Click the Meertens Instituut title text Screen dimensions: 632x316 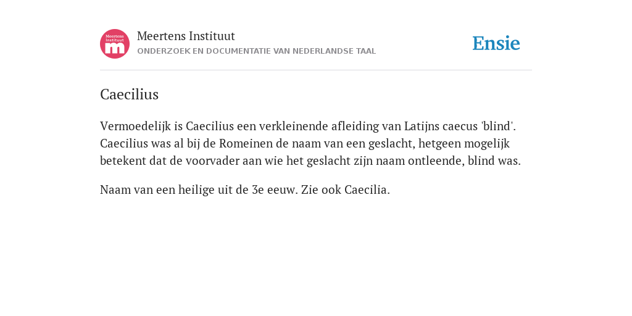pos(186,36)
